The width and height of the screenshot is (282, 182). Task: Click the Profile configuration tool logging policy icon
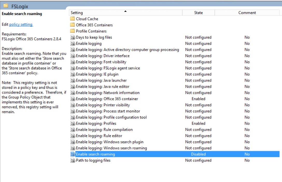click(73, 117)
